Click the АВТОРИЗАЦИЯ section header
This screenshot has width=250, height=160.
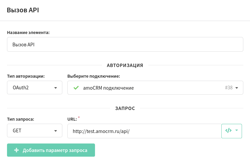pyautogui.click(x=125, y=65)
